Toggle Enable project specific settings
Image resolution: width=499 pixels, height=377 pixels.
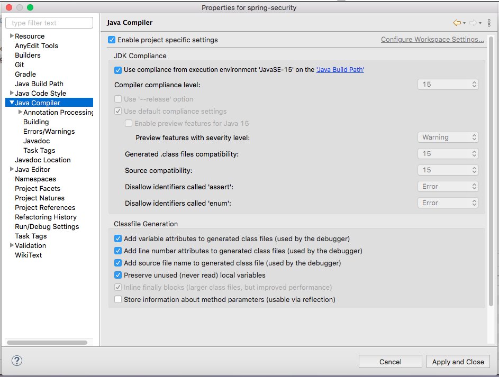coord(112,40)
